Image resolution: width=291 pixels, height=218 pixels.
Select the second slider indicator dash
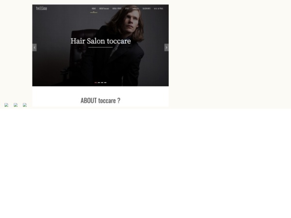coord(99,82)
